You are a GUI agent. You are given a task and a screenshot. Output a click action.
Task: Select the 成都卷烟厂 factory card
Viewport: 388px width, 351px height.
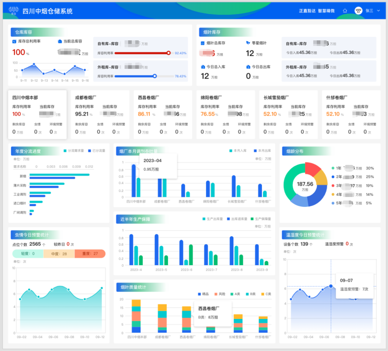[100, 115]
